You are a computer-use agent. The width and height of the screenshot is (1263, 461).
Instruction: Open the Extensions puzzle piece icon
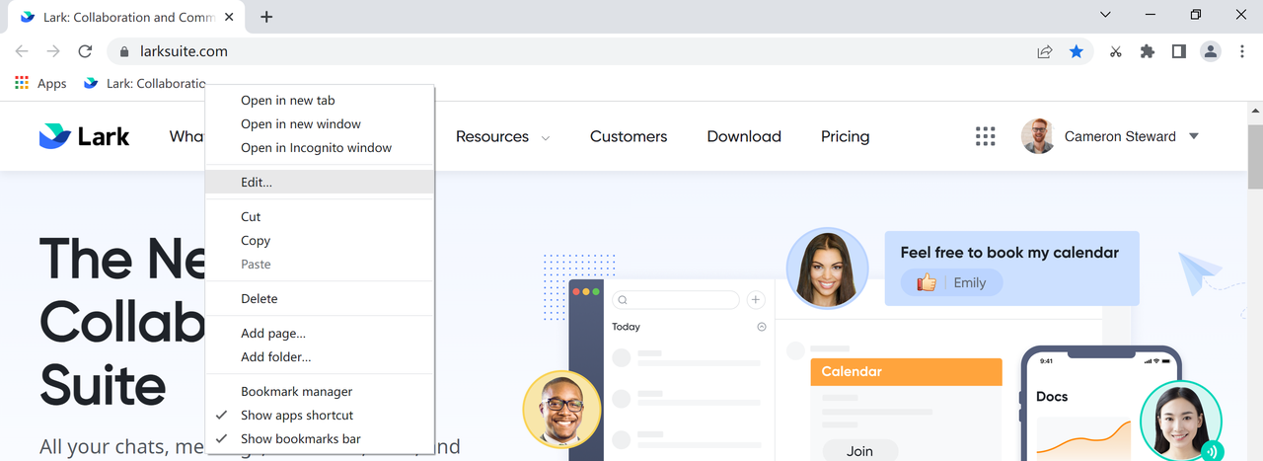tap(1147, 51)
